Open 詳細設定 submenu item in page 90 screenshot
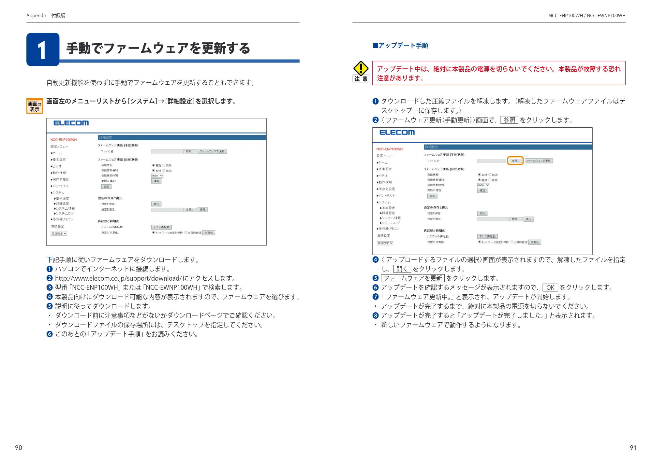 tap(62, 203)
